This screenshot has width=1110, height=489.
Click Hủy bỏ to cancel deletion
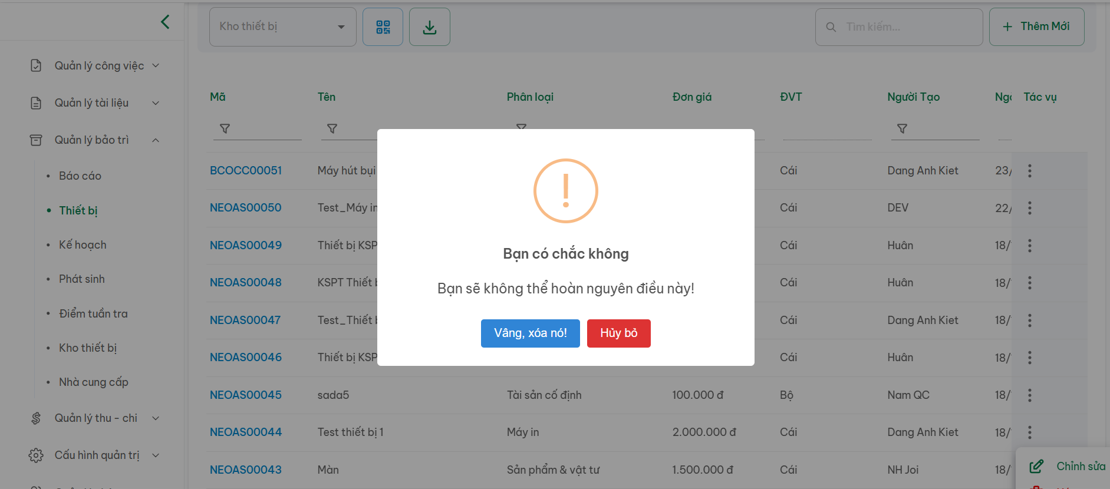point(618,333)
